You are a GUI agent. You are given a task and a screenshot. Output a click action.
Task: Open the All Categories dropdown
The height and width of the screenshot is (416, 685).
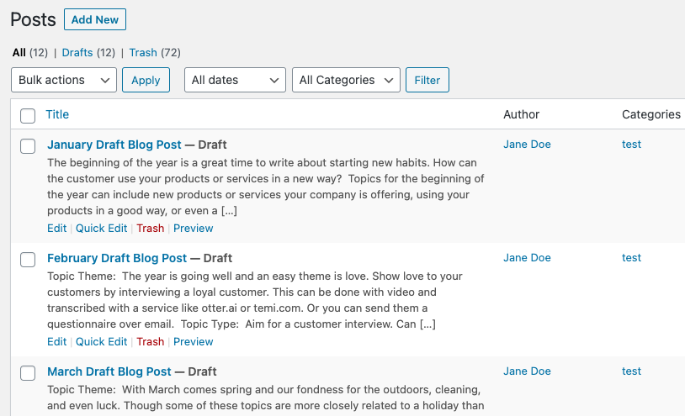[x=346, y=80]
